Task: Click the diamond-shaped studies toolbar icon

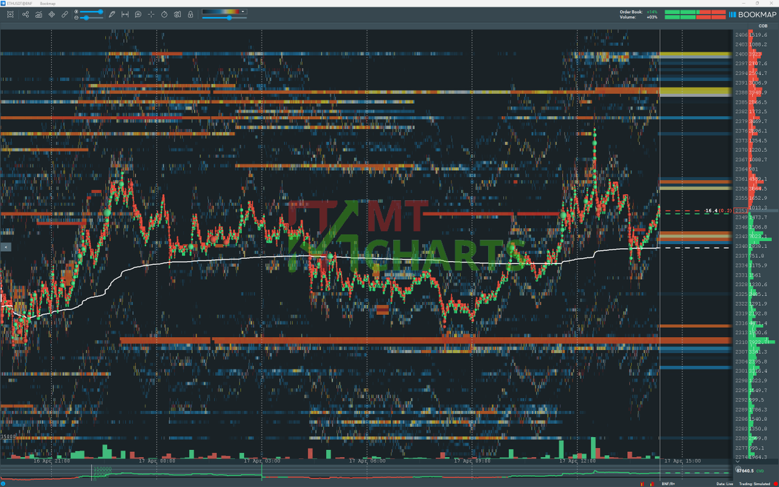Action: [51, 14]
